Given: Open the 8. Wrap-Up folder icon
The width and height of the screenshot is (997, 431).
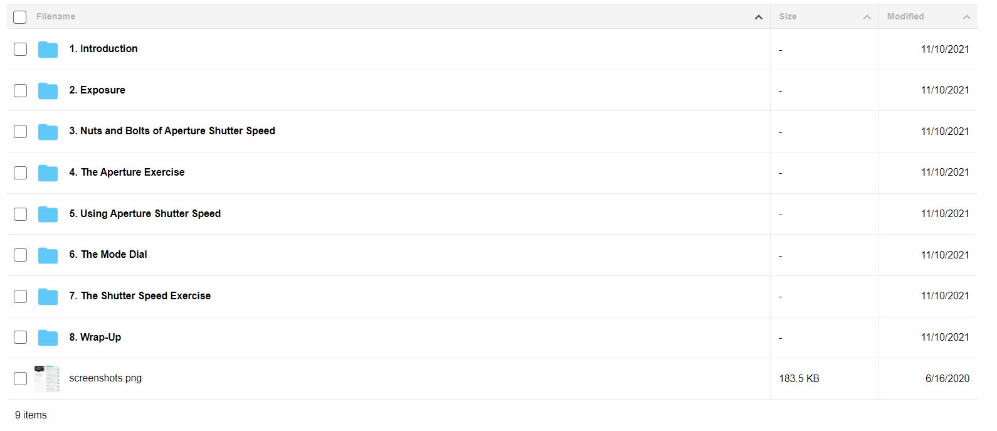Looking at the screenshot, I should click(x=48, y=338).
